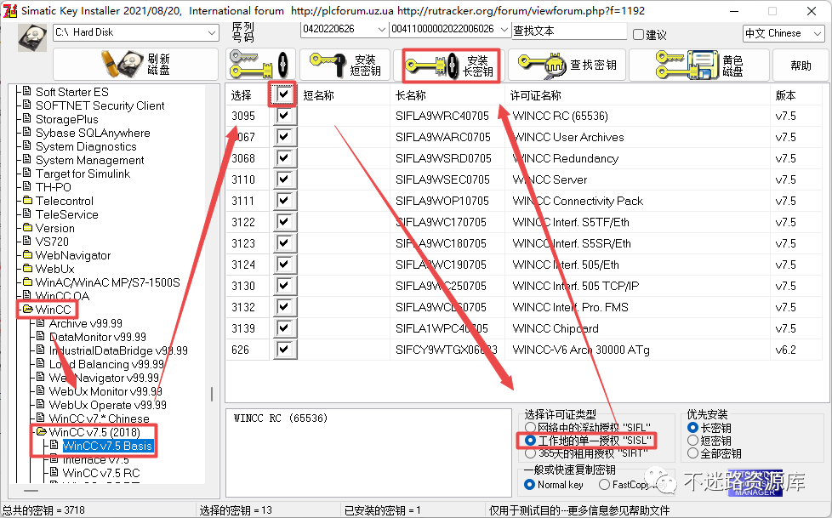The width and height of the screenshot is (832, 518).
Task: Click the yellow disk key button
Action: tap(698, 65)
